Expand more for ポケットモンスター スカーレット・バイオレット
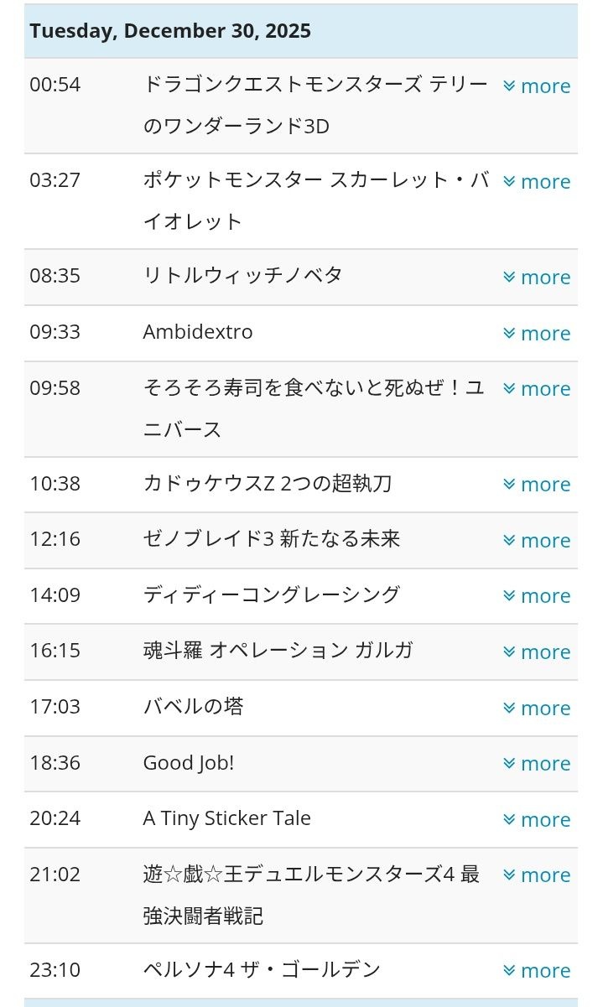The height and width of the screenshot is (1007, 603). pyautogui.click(x=537, y=182)
